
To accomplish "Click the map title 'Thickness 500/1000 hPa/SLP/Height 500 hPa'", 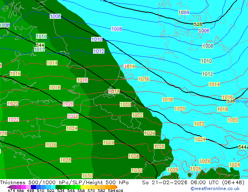I will point(64,183).
